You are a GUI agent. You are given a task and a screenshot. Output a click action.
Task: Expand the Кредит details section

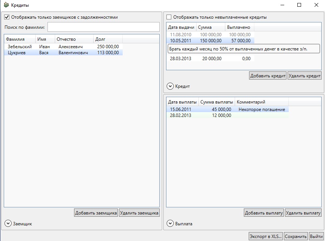tap(170, 86)
